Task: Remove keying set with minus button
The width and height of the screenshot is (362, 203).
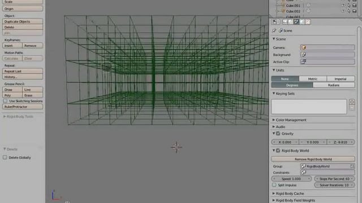Action: [x=352, y=108]
